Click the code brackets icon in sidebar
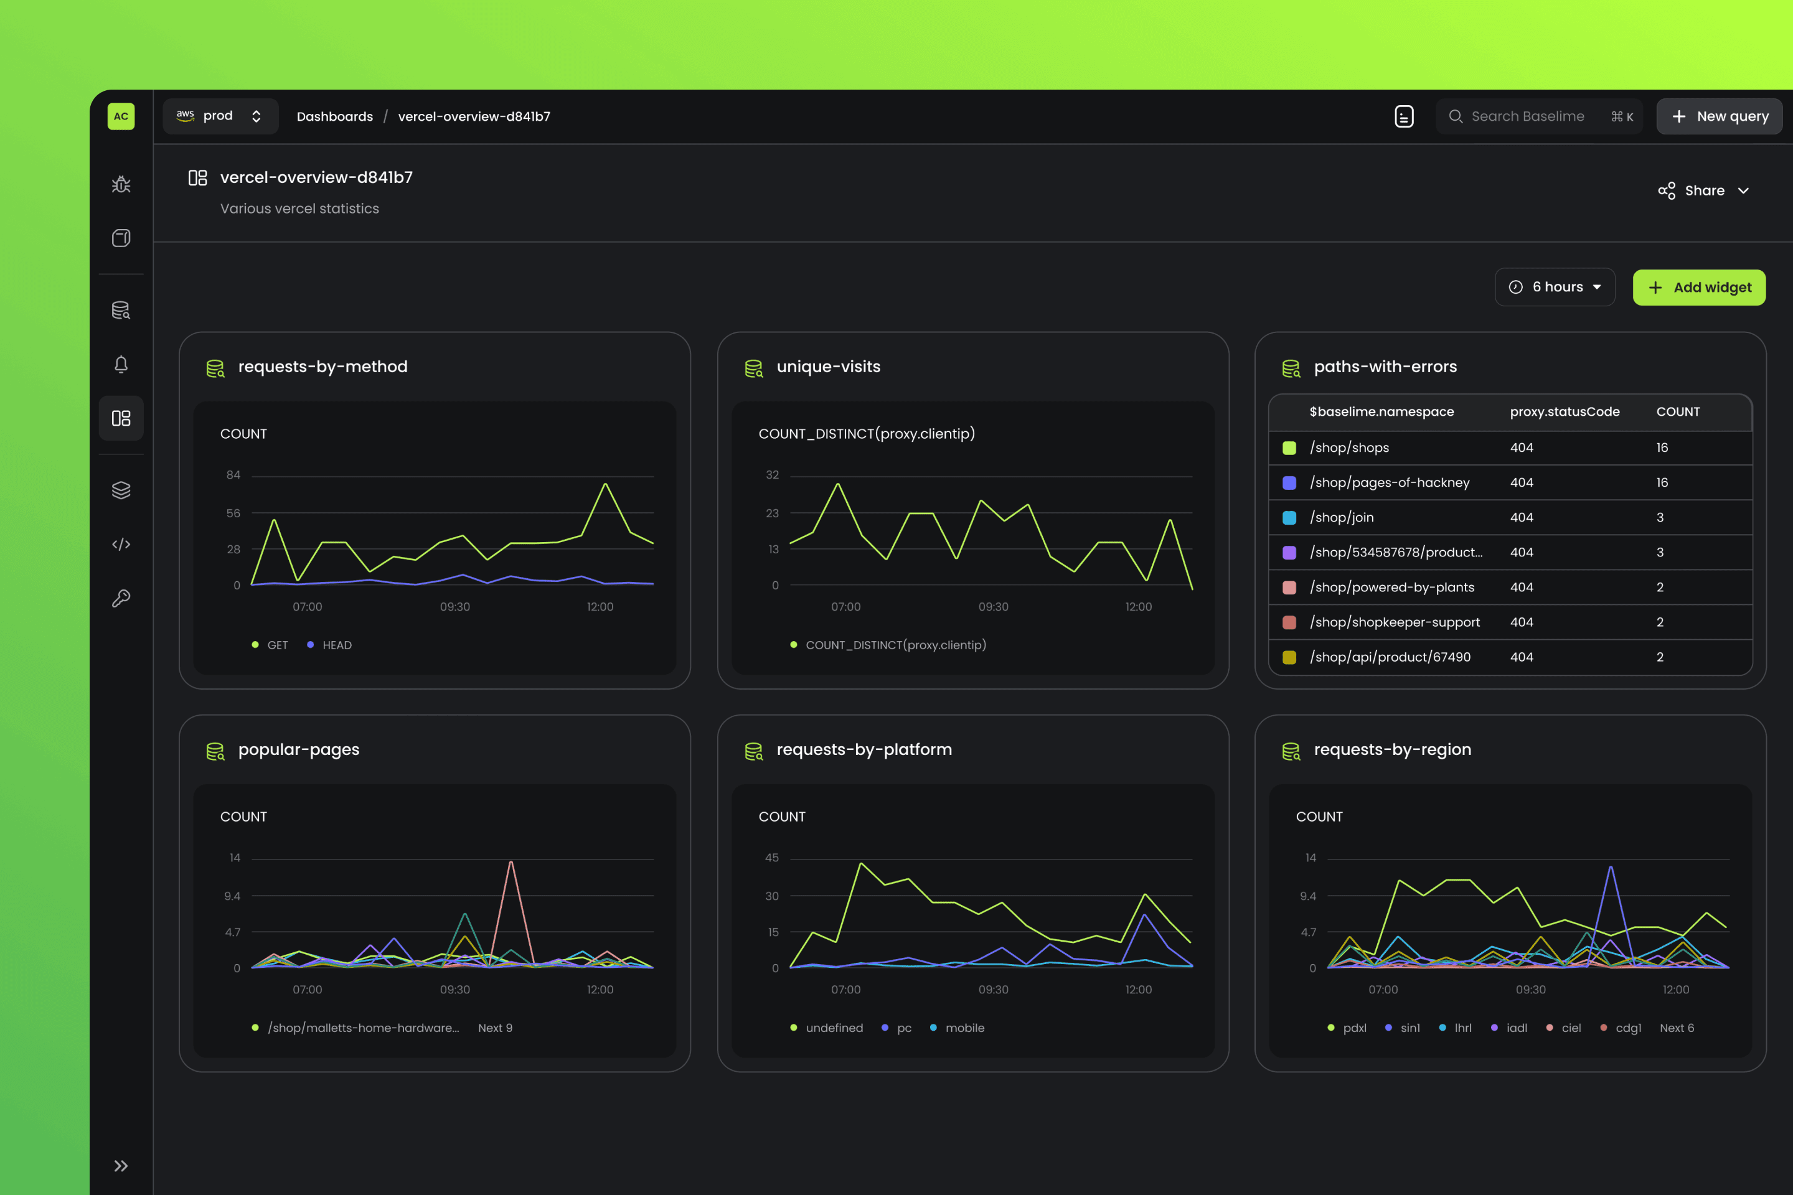The image size is (1793, 1195). pyautogui.click(x=121, y=544)
